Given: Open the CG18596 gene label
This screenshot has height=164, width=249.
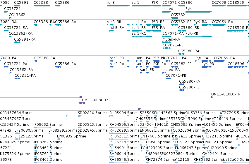Looking at the screenshot, I should (236, 3).
